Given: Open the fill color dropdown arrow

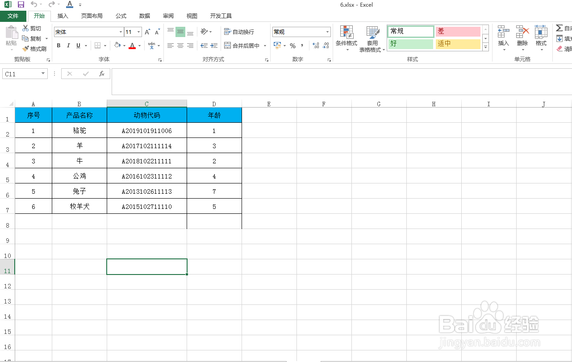Looking at the screenshot, I should point(124,46).
